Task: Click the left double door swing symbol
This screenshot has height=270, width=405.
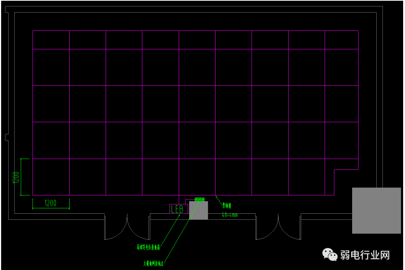Action: pos(127,227)
